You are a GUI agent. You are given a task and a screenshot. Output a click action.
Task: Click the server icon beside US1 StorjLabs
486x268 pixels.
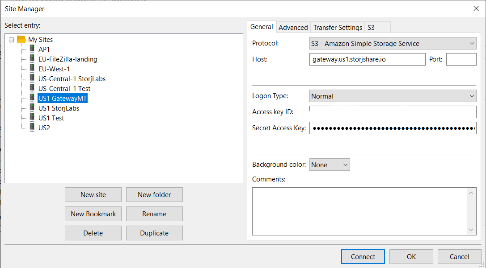click(32, 108)
